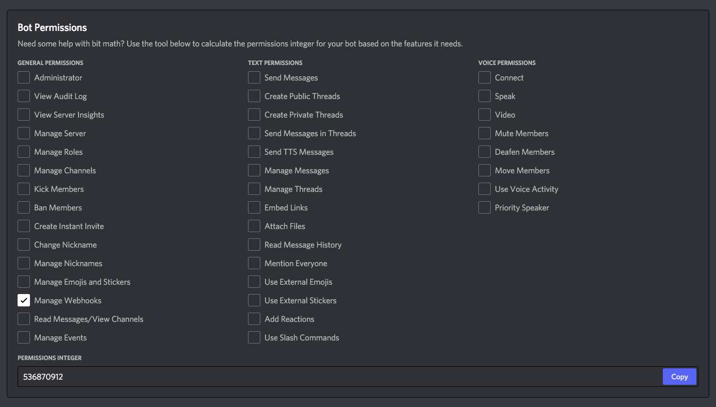Check Mute Members voice permission
The width and height of the screenshot is (716, 407).
[x=484, y=133]
